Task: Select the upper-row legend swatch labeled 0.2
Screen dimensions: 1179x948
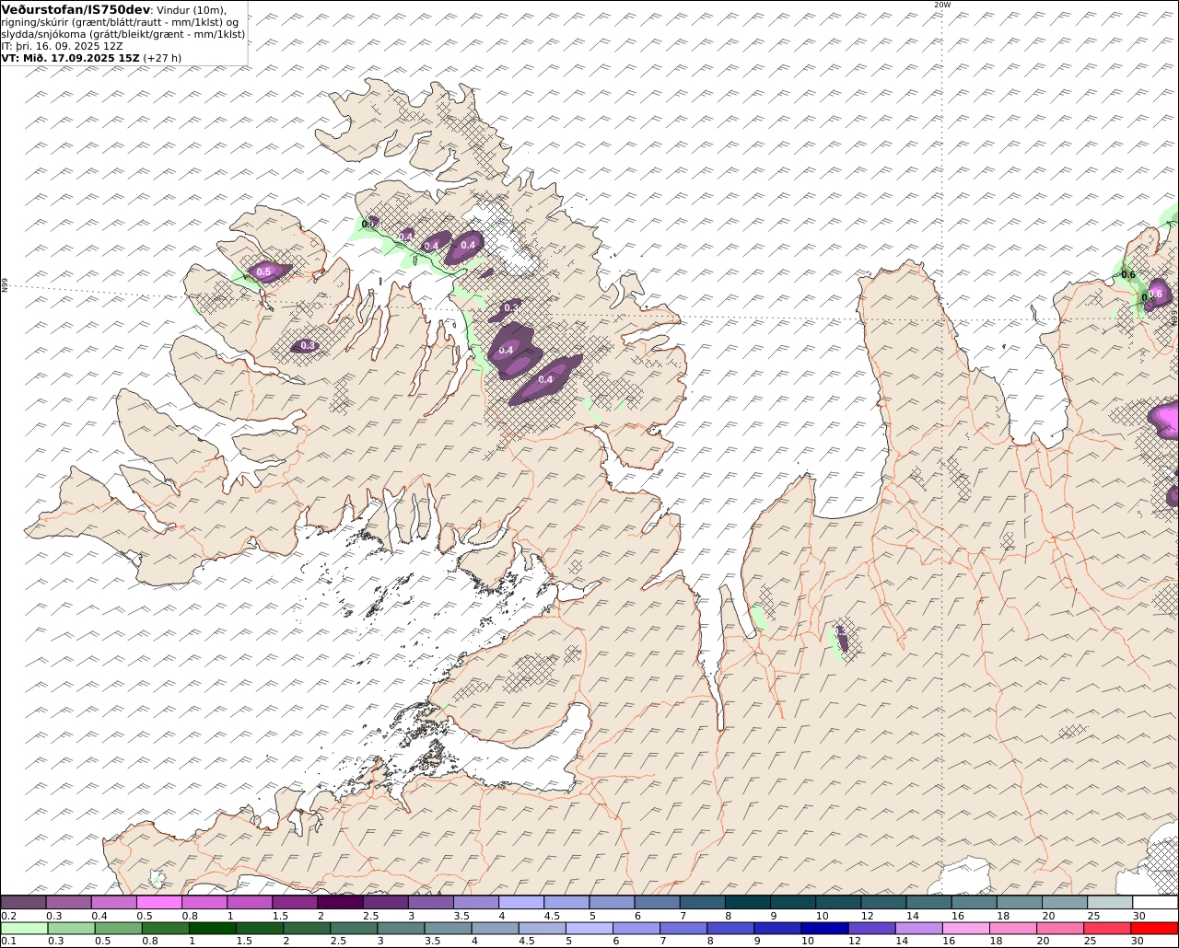Action: [x=23, y=902]
